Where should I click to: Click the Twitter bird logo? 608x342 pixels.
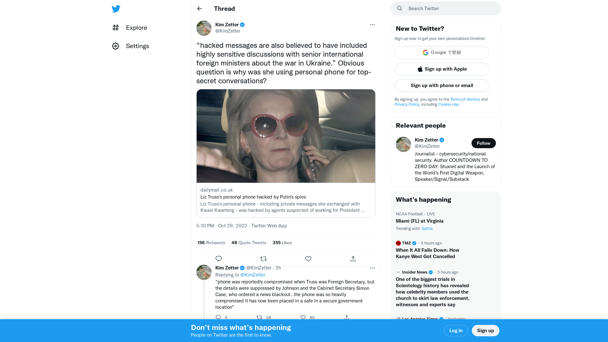116,9
